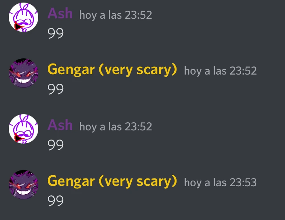Click the Gengar (very scary) username at 23:53

112,181
